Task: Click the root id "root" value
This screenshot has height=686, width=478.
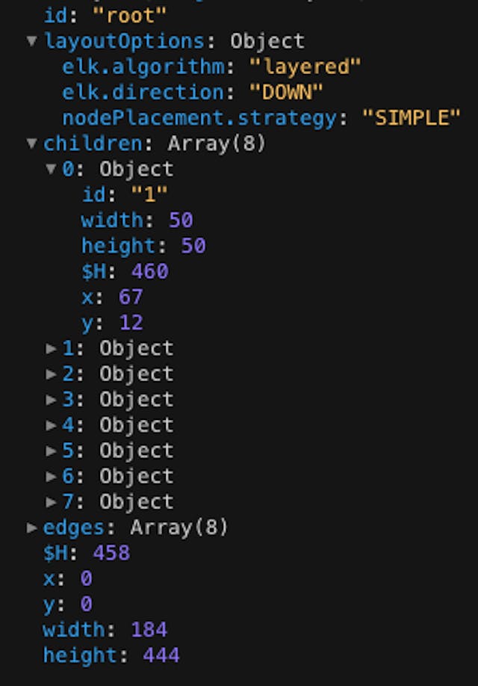Action: (129, 16)
